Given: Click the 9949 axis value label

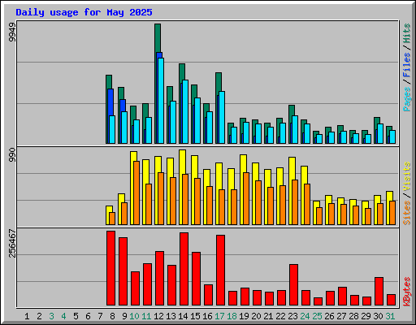Looking at the screenshot, I should tap(12, 32).
